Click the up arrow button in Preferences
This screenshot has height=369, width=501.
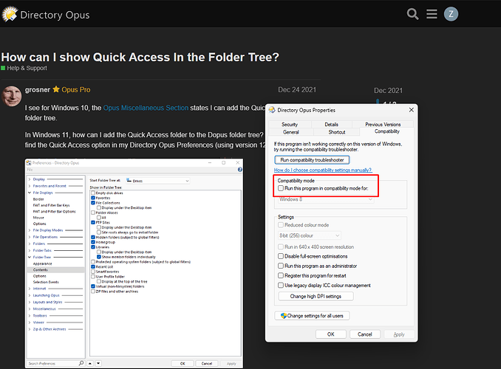90,363
